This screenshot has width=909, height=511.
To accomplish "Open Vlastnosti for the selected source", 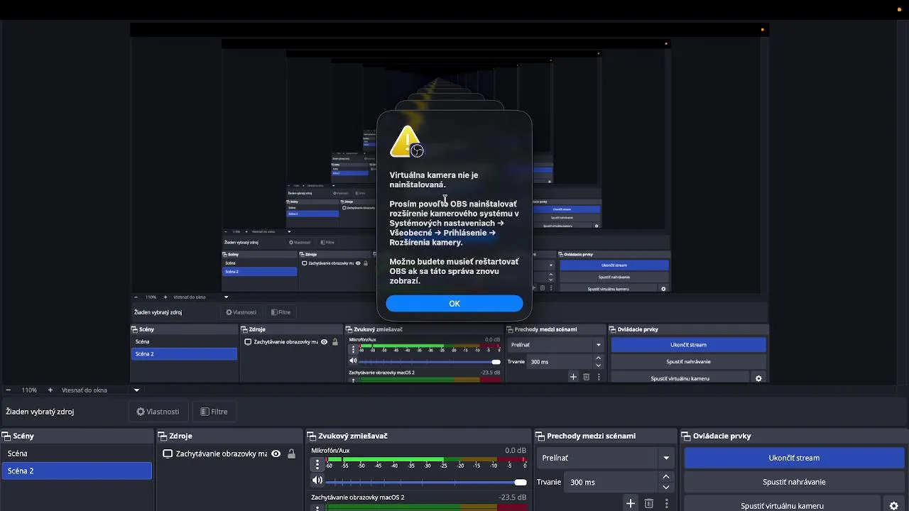I will [158, 412].
